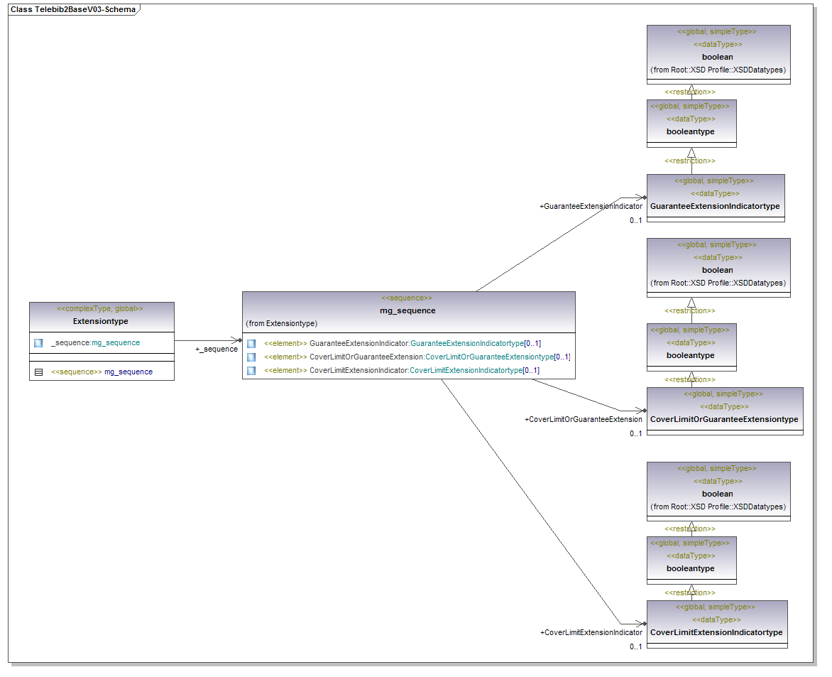This screenshot has width=832, height=677.
Task: Select the Extensiontype class header
Action: pyautogui.click(x=101, y=321)
